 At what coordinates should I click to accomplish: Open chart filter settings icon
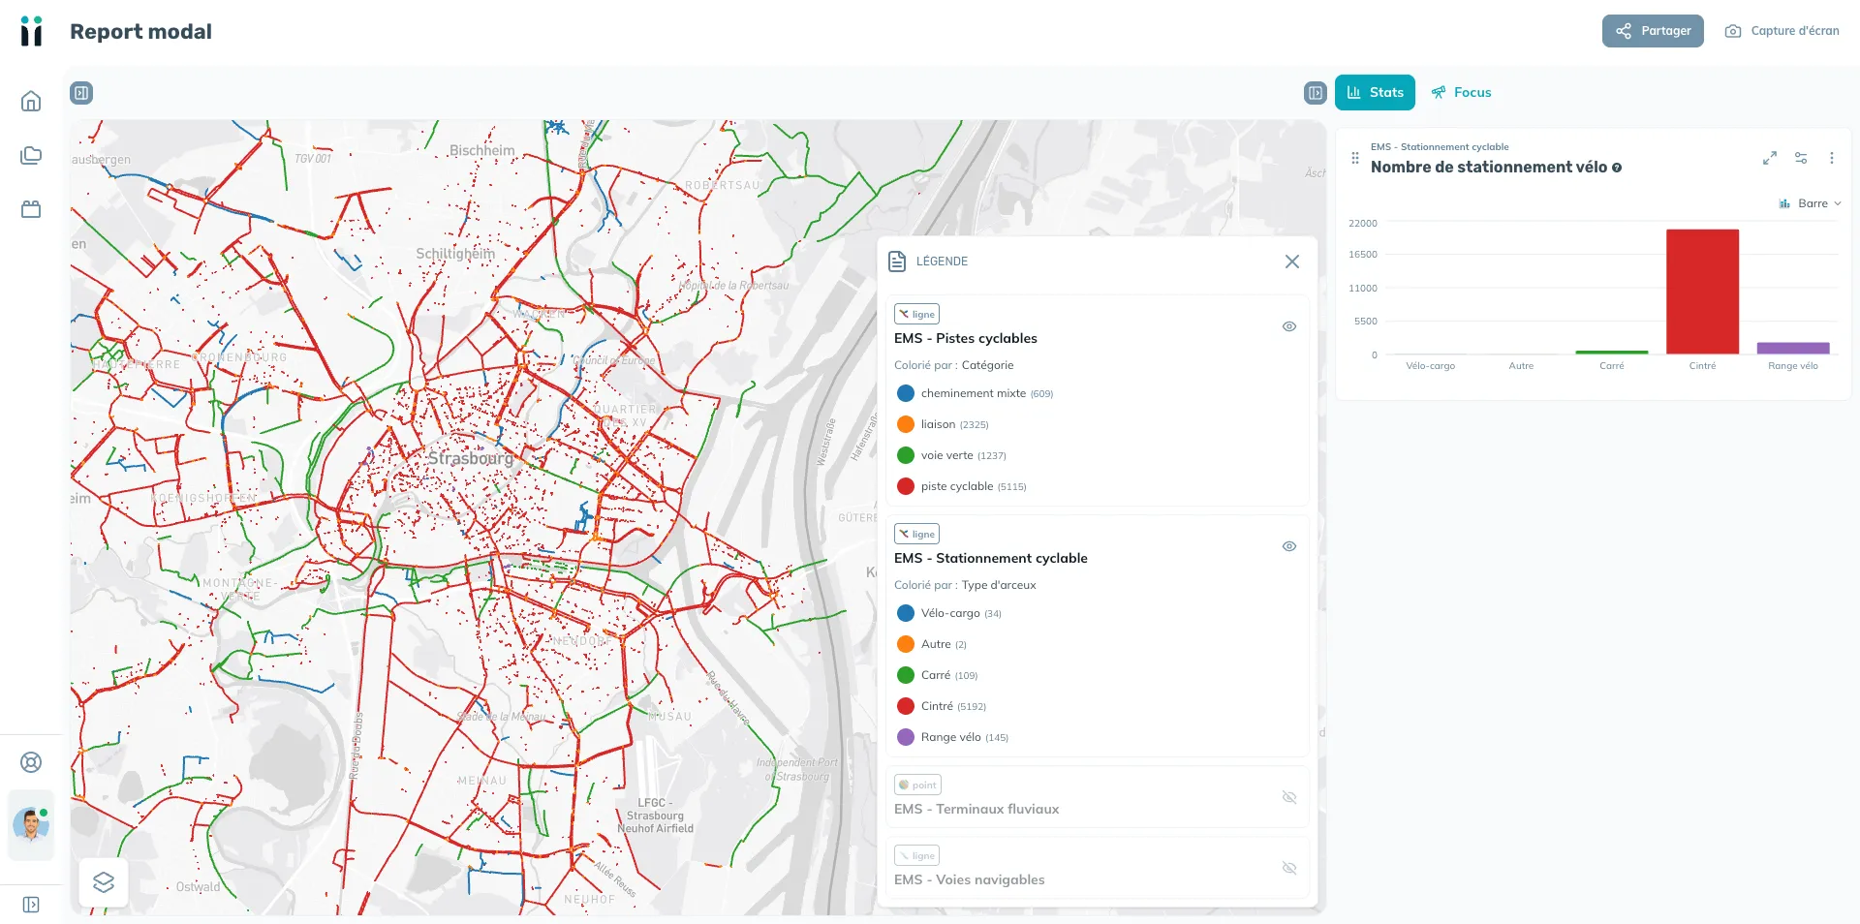pos(1801,158)
